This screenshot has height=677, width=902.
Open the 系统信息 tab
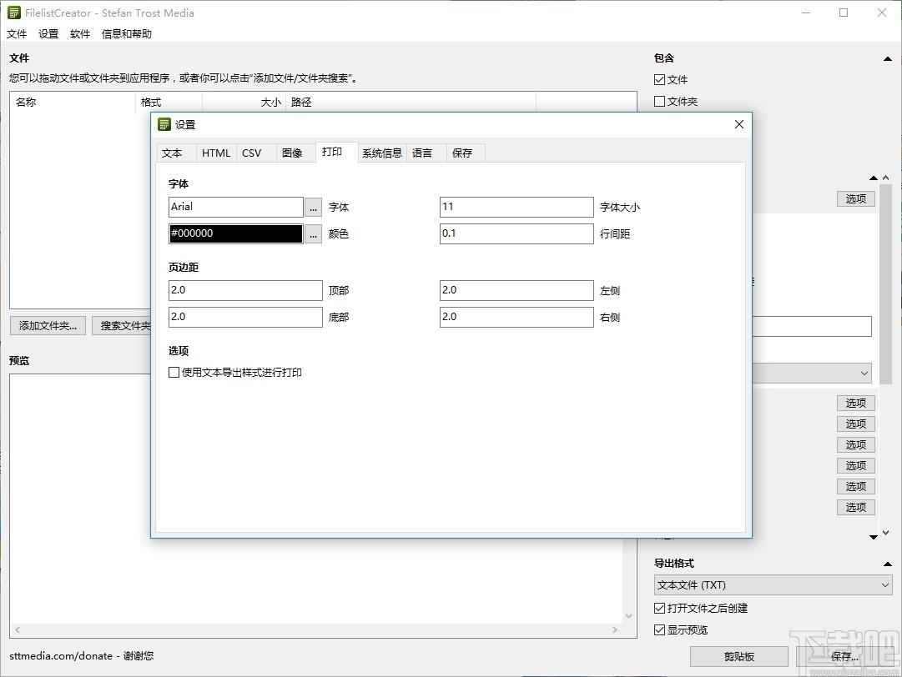382,153
